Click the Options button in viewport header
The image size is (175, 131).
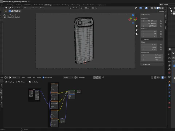(x=162, y=11)
